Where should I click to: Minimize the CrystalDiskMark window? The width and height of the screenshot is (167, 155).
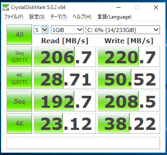point(119,7)
